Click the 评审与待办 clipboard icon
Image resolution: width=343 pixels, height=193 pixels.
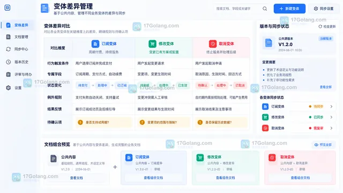(9, 75)
